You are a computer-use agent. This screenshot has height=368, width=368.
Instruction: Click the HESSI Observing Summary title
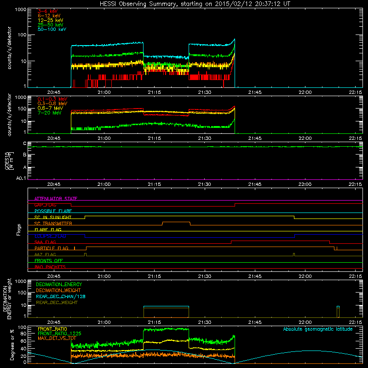195,4
